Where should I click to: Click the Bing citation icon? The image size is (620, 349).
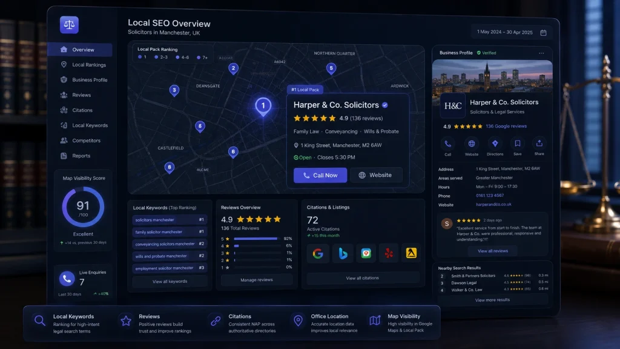tap(343, 253)
